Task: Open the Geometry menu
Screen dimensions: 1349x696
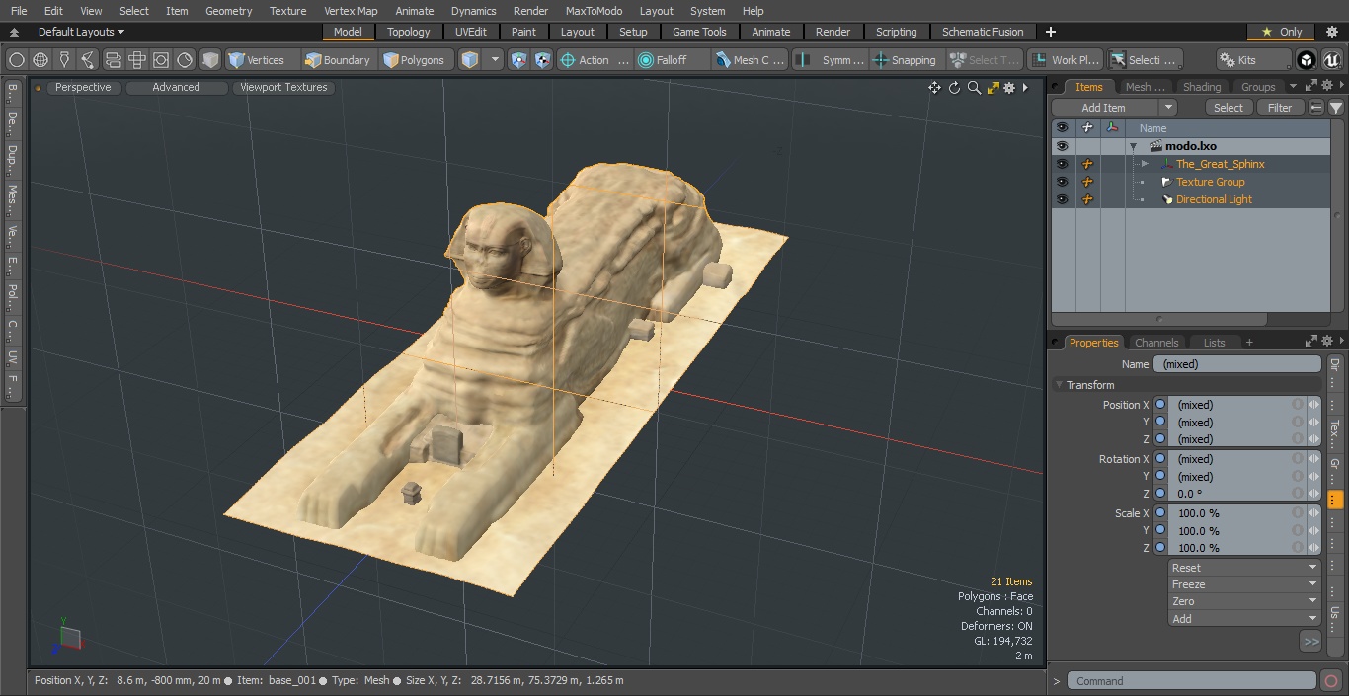Action: pos(228,11)
